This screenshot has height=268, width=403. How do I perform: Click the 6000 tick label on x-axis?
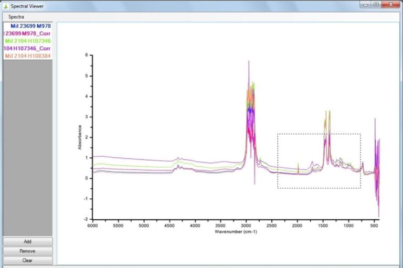(x=92, y=226)
